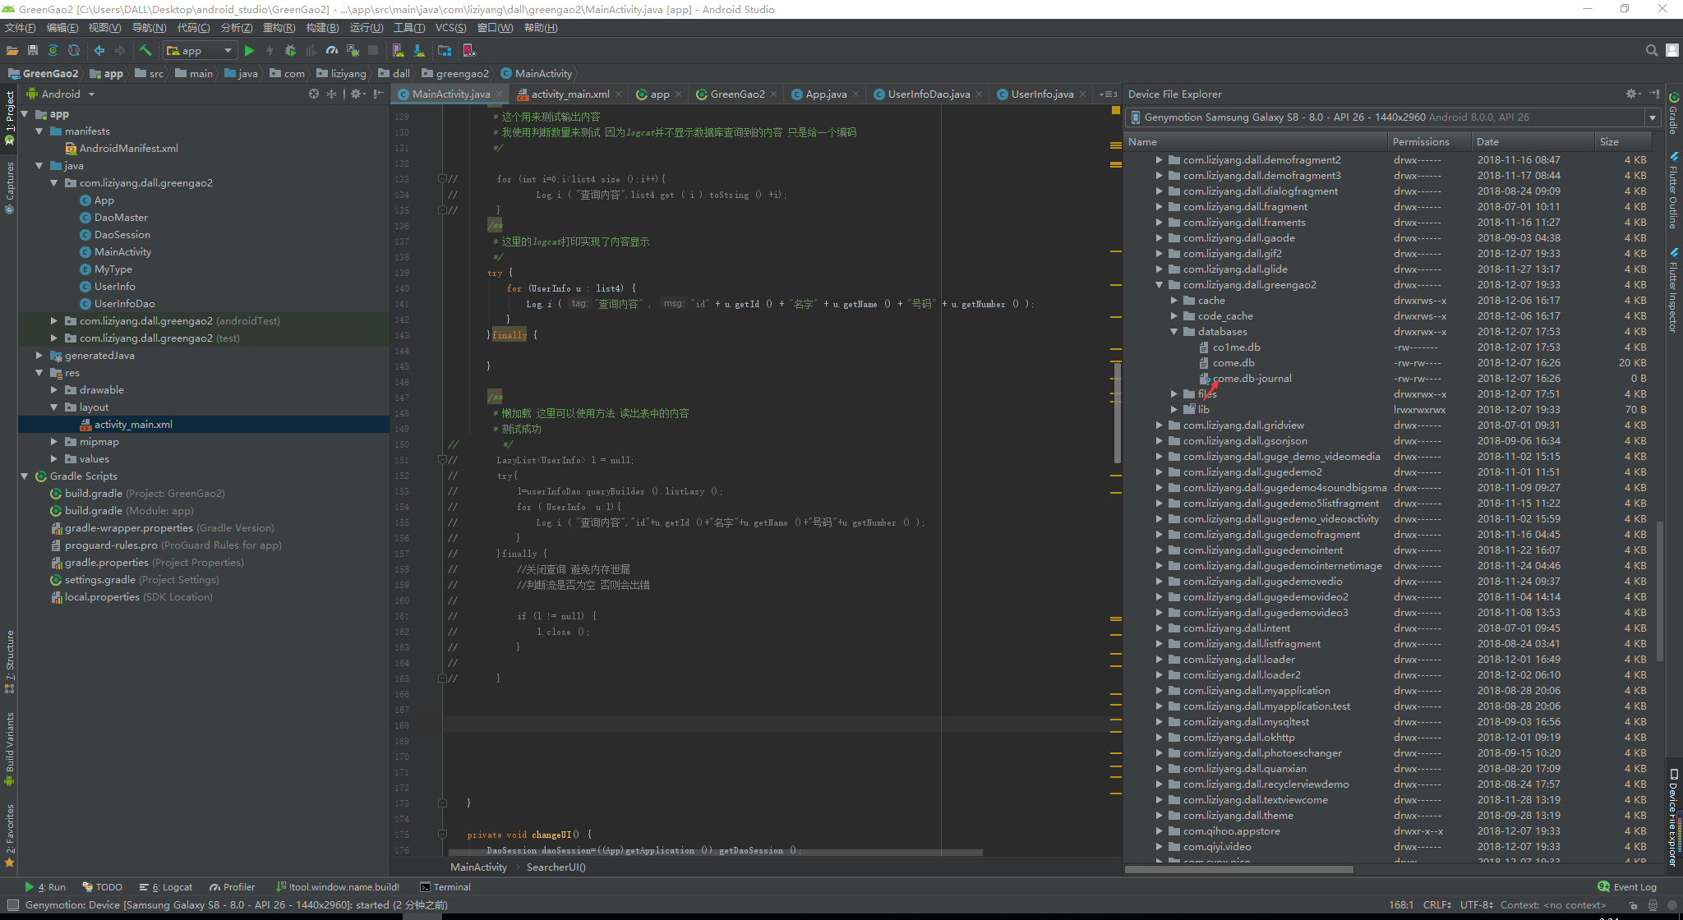This screenshot has width=1683, height=920.
Task: Open Device File Explorer gear settings
Action: tap(1632, 94)
